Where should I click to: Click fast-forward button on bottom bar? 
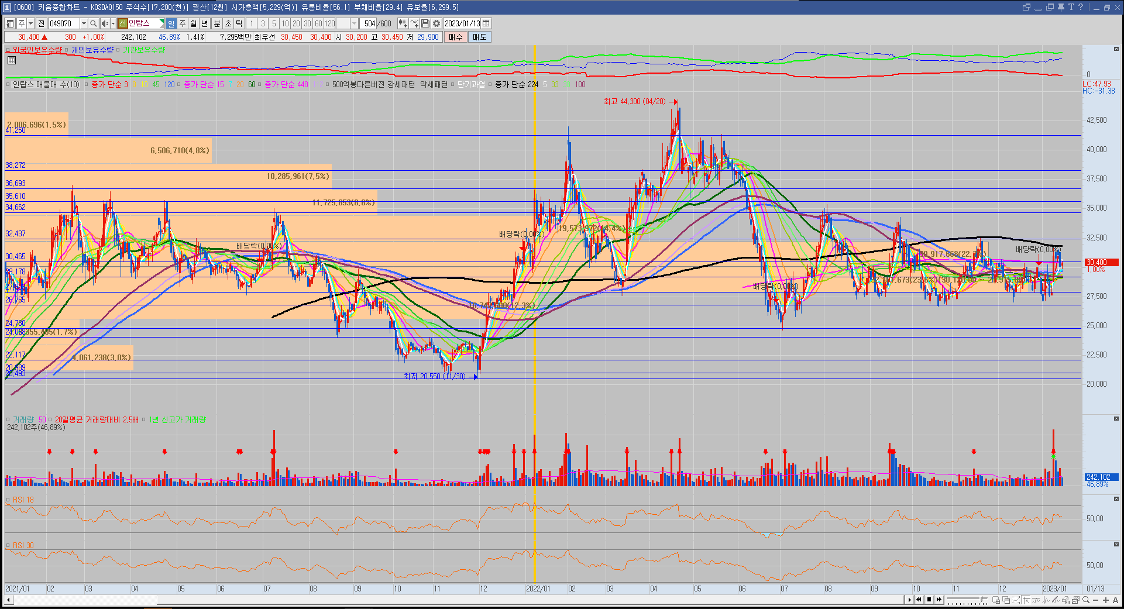[939, 600]
